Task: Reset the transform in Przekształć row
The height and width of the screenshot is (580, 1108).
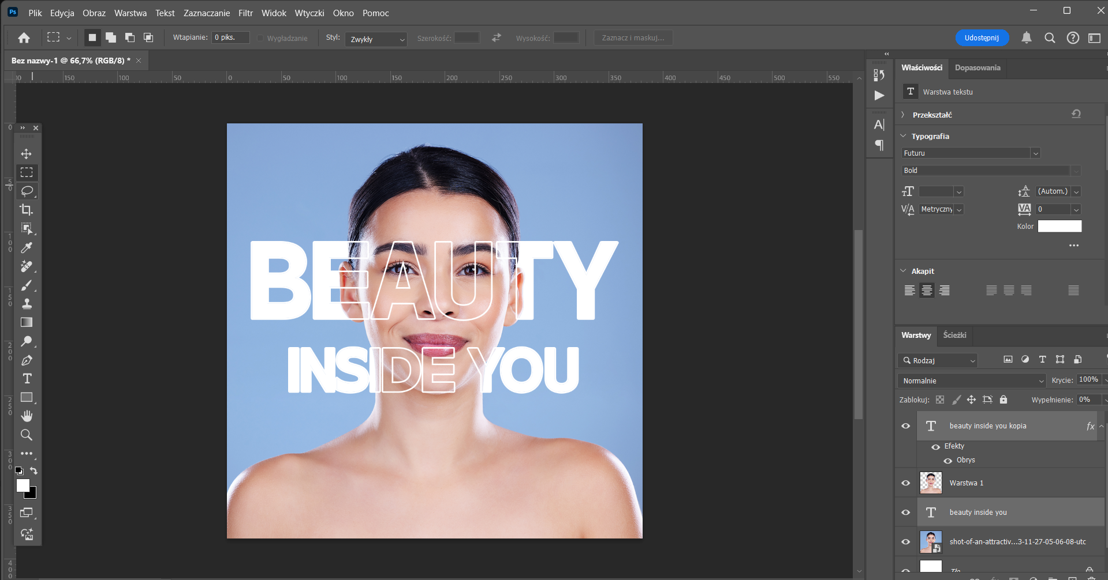Action: [1076, 114]
